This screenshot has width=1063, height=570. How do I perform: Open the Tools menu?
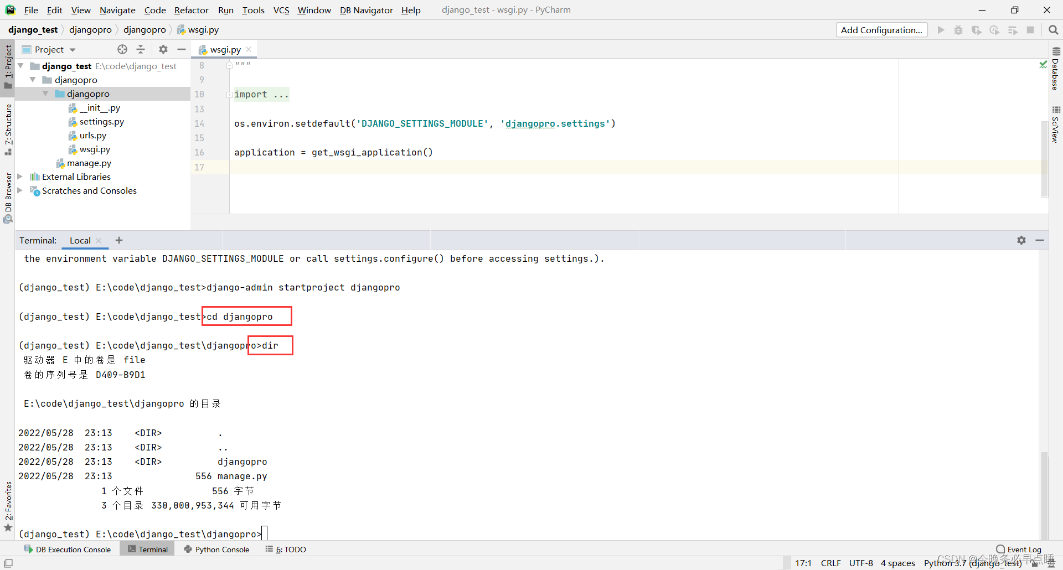pyautogui.click(x=253, y=10)
